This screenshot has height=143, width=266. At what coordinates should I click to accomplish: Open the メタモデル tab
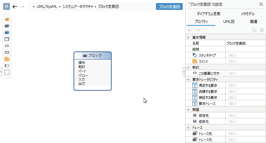click(248, 14)
